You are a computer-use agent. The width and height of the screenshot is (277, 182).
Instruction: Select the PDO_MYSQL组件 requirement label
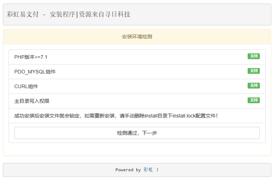(x=35, y=72)
